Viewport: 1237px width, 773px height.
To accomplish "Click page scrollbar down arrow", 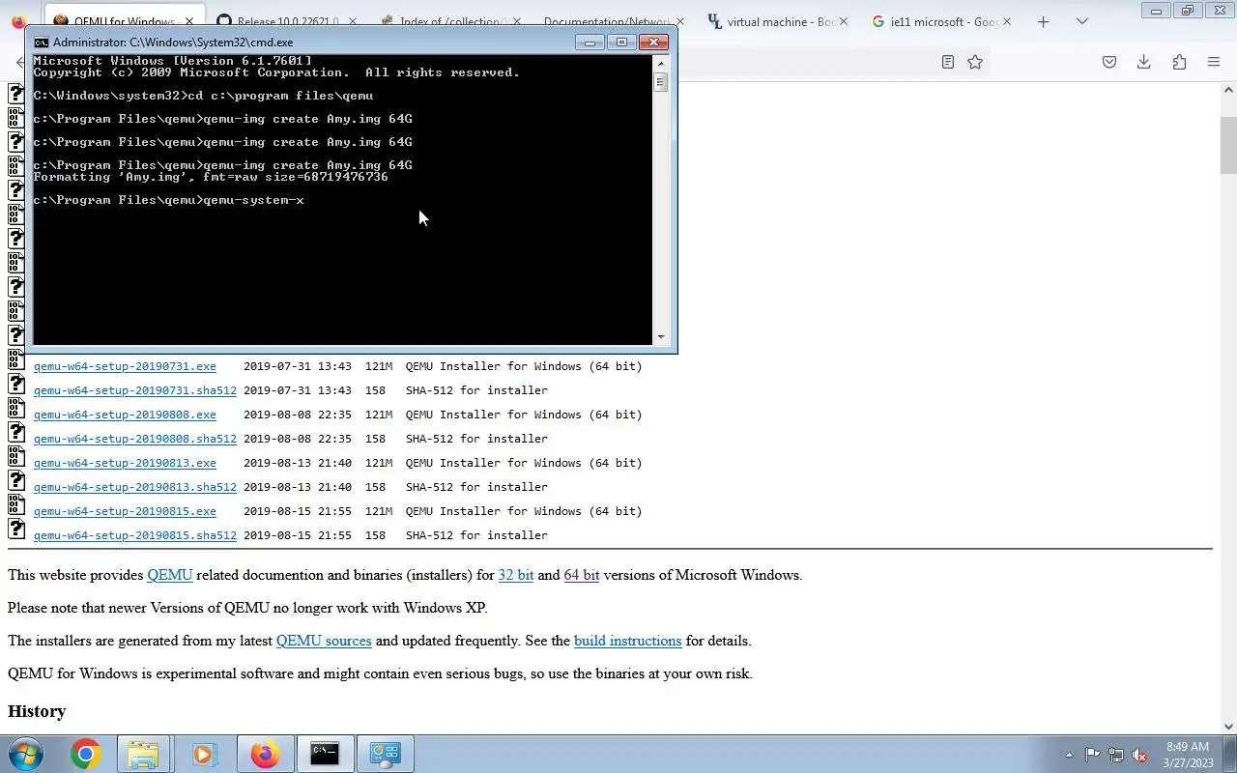I will click(1228, 727).
